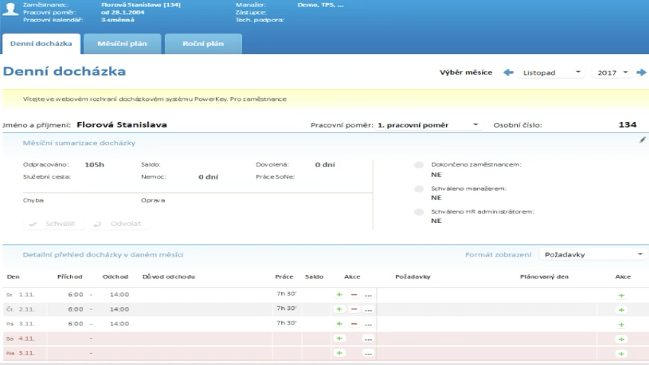
Task: Click the Požadavky column header
Action: 412,276
